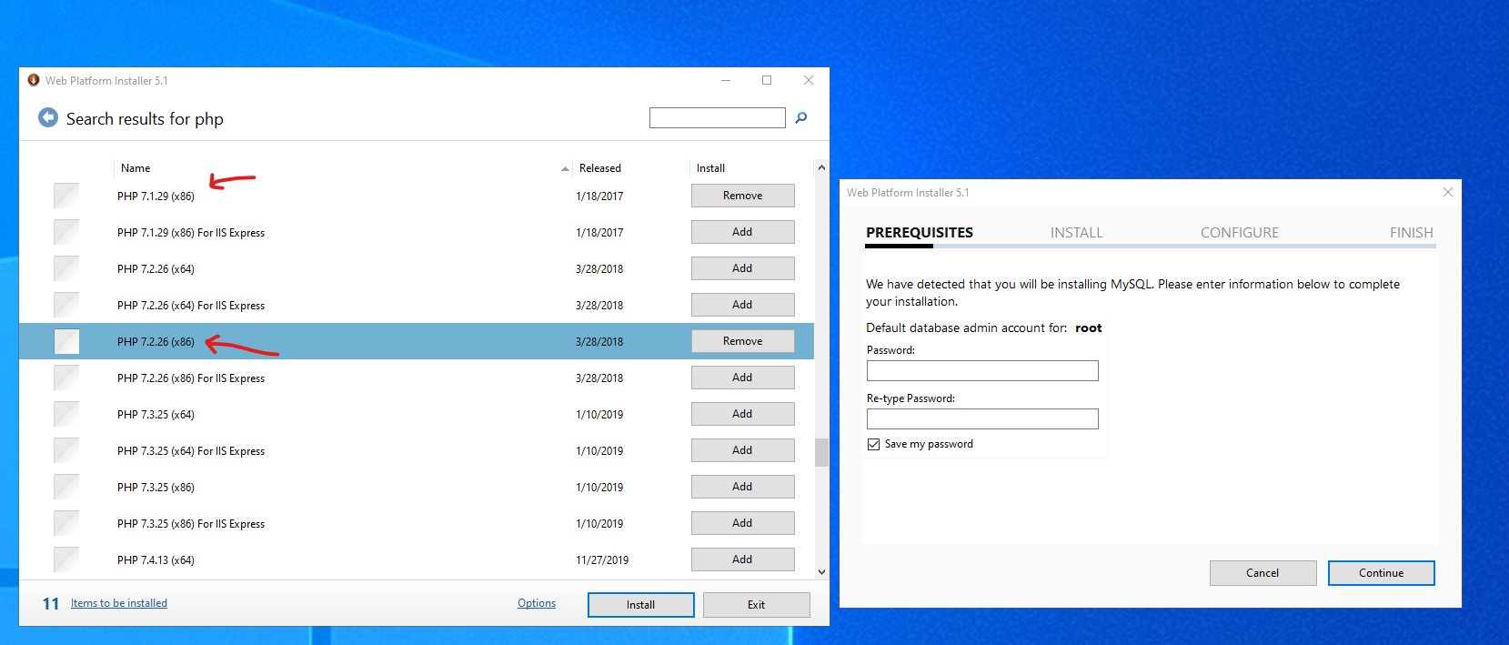The height and width of the screenshot is (645, 1509).
Task: Click the 11/27/2019 release date
Action: [x=602, y=560]
